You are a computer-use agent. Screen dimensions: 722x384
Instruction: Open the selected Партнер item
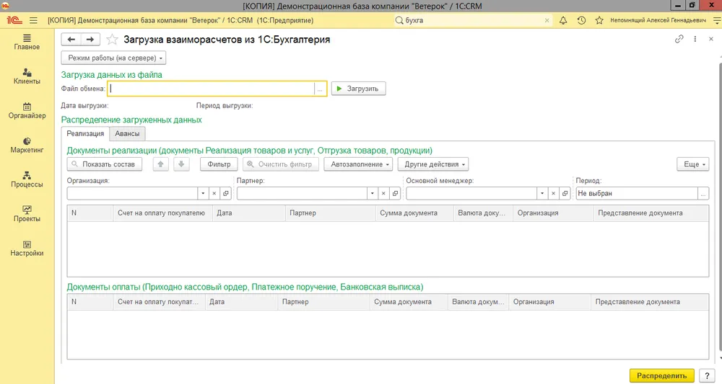tap(395, 193)
